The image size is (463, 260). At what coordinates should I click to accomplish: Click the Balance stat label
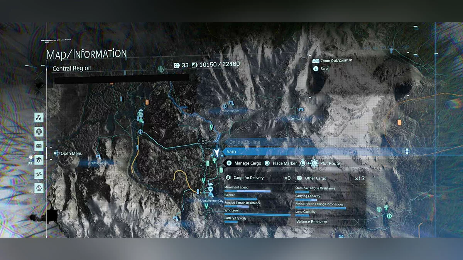[x=230, y=195]
